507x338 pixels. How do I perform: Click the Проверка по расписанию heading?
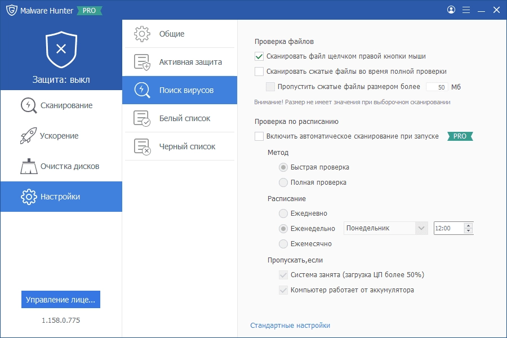[x=296, y=122]
